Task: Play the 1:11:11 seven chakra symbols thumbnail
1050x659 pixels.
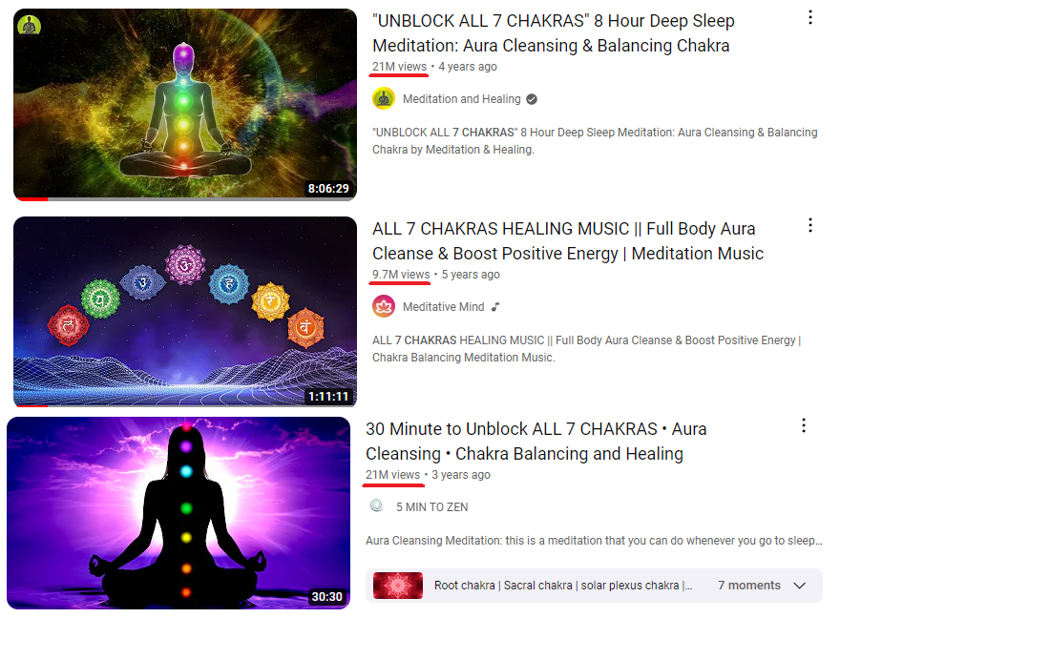Action: [x=185, y=312]
